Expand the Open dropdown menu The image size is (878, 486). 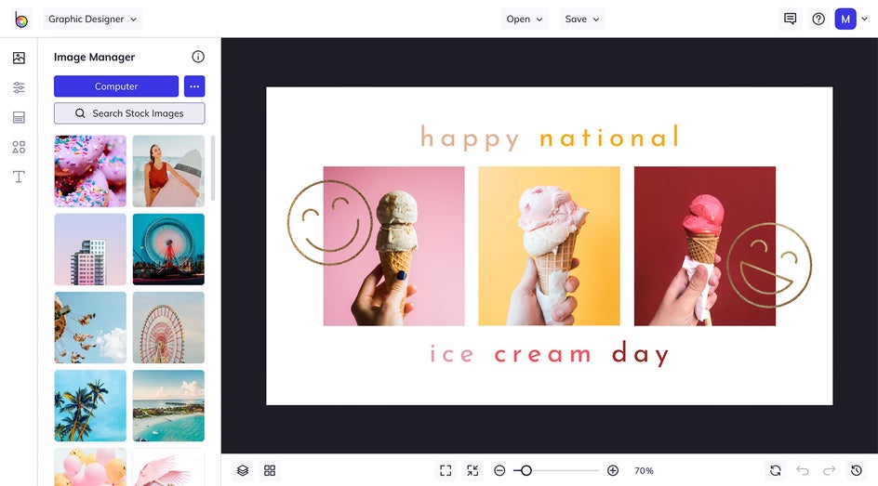(525, 19)
